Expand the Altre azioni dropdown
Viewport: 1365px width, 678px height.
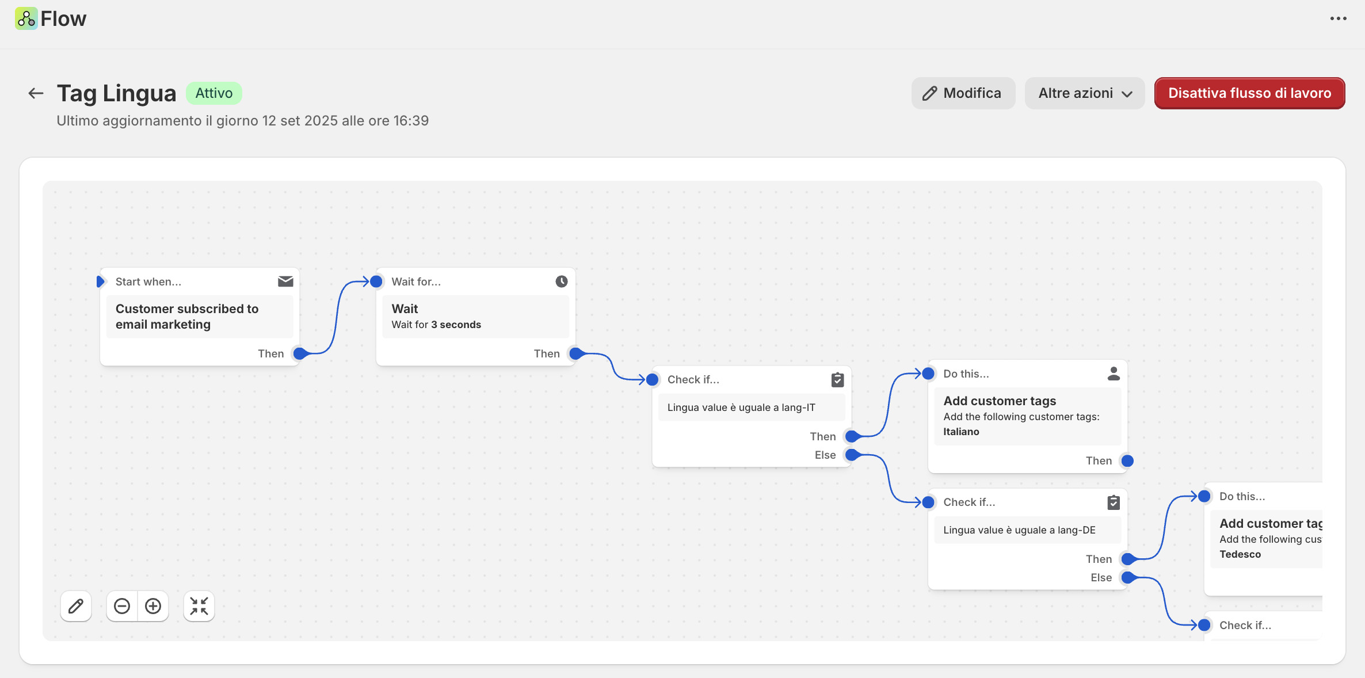1084,93
